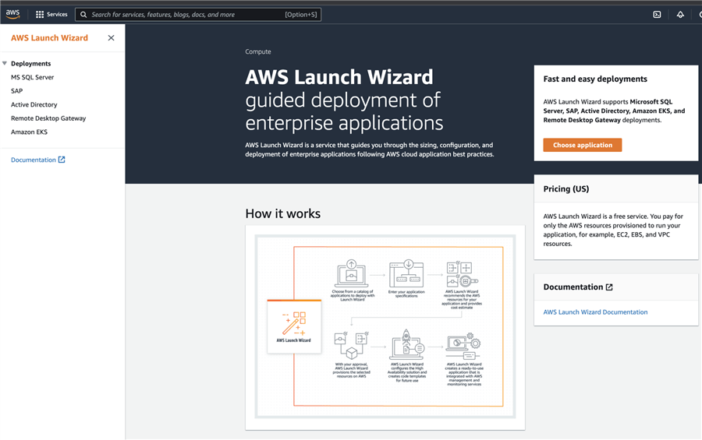Open the AWS Launch Wizard Documentation link
Image resolution: width=702 pixels, height=440 pixels.
(x=595, y=312)
